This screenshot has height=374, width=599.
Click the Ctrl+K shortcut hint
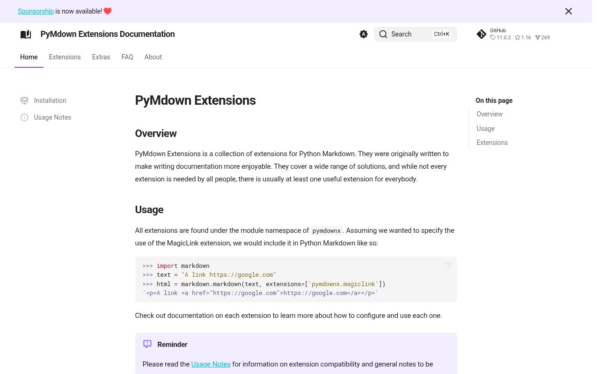[442, 34]
